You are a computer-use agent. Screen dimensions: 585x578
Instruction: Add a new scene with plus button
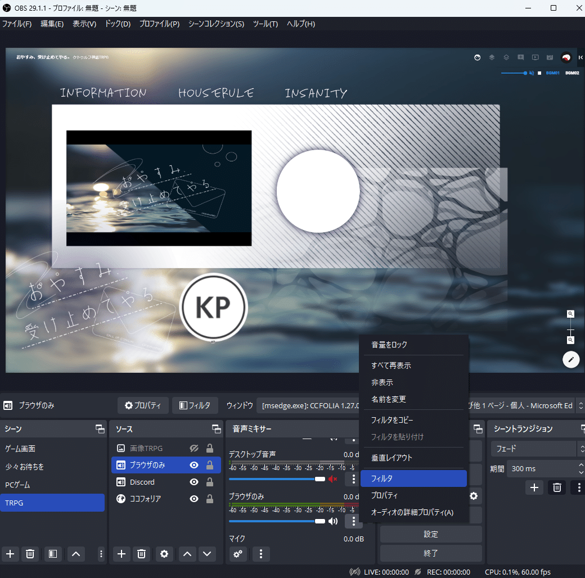point(11,554)
